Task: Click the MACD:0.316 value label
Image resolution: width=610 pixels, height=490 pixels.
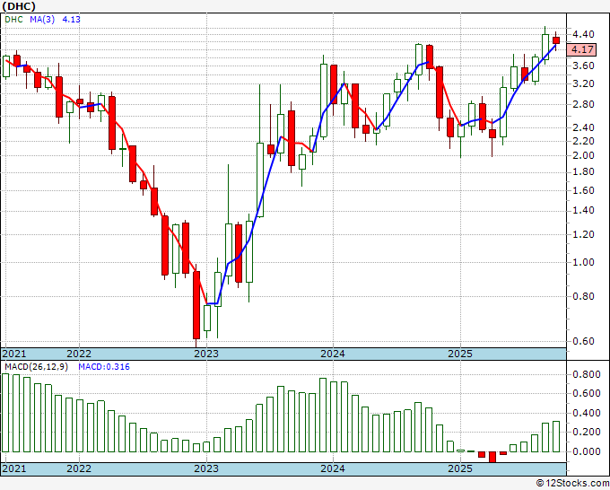Action: [x=104, y=367]
